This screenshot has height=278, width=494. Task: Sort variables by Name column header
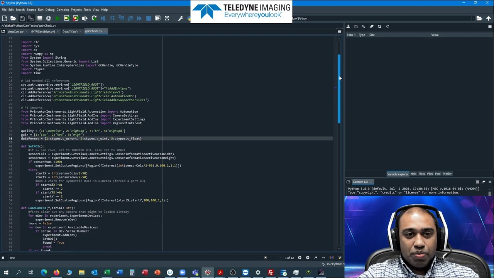coord(352,35)
